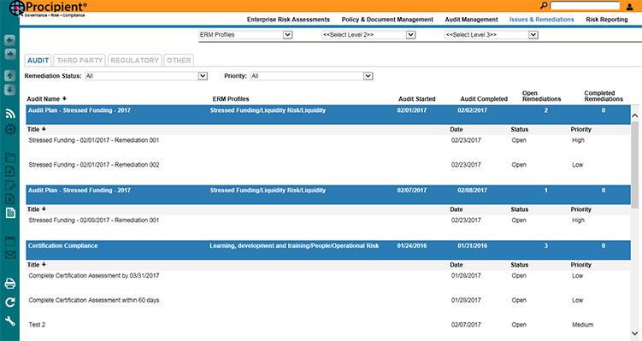Click the forward arrow sidebar icon

coord(9,54)
